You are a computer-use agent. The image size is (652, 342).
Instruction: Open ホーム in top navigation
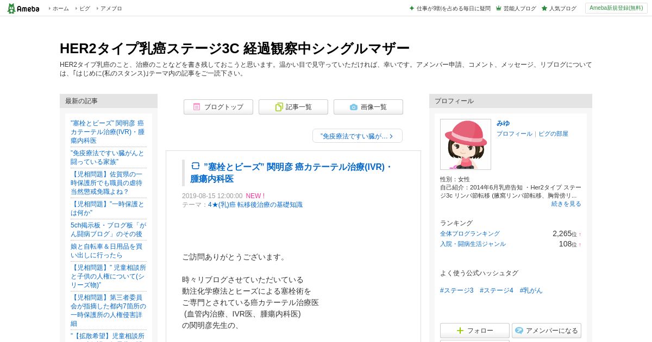click(x=60, y=9)
